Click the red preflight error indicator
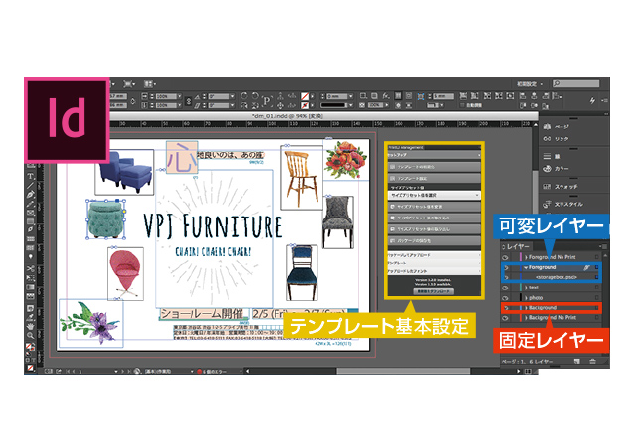The height and width of the screenshot is (437, 642). [200, 371]
